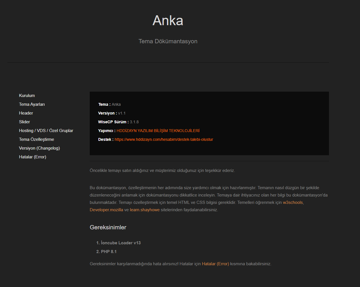Click the Versiyon value v1.1
360x287 pixels.
pyautogui.click(x=122, y=113)
